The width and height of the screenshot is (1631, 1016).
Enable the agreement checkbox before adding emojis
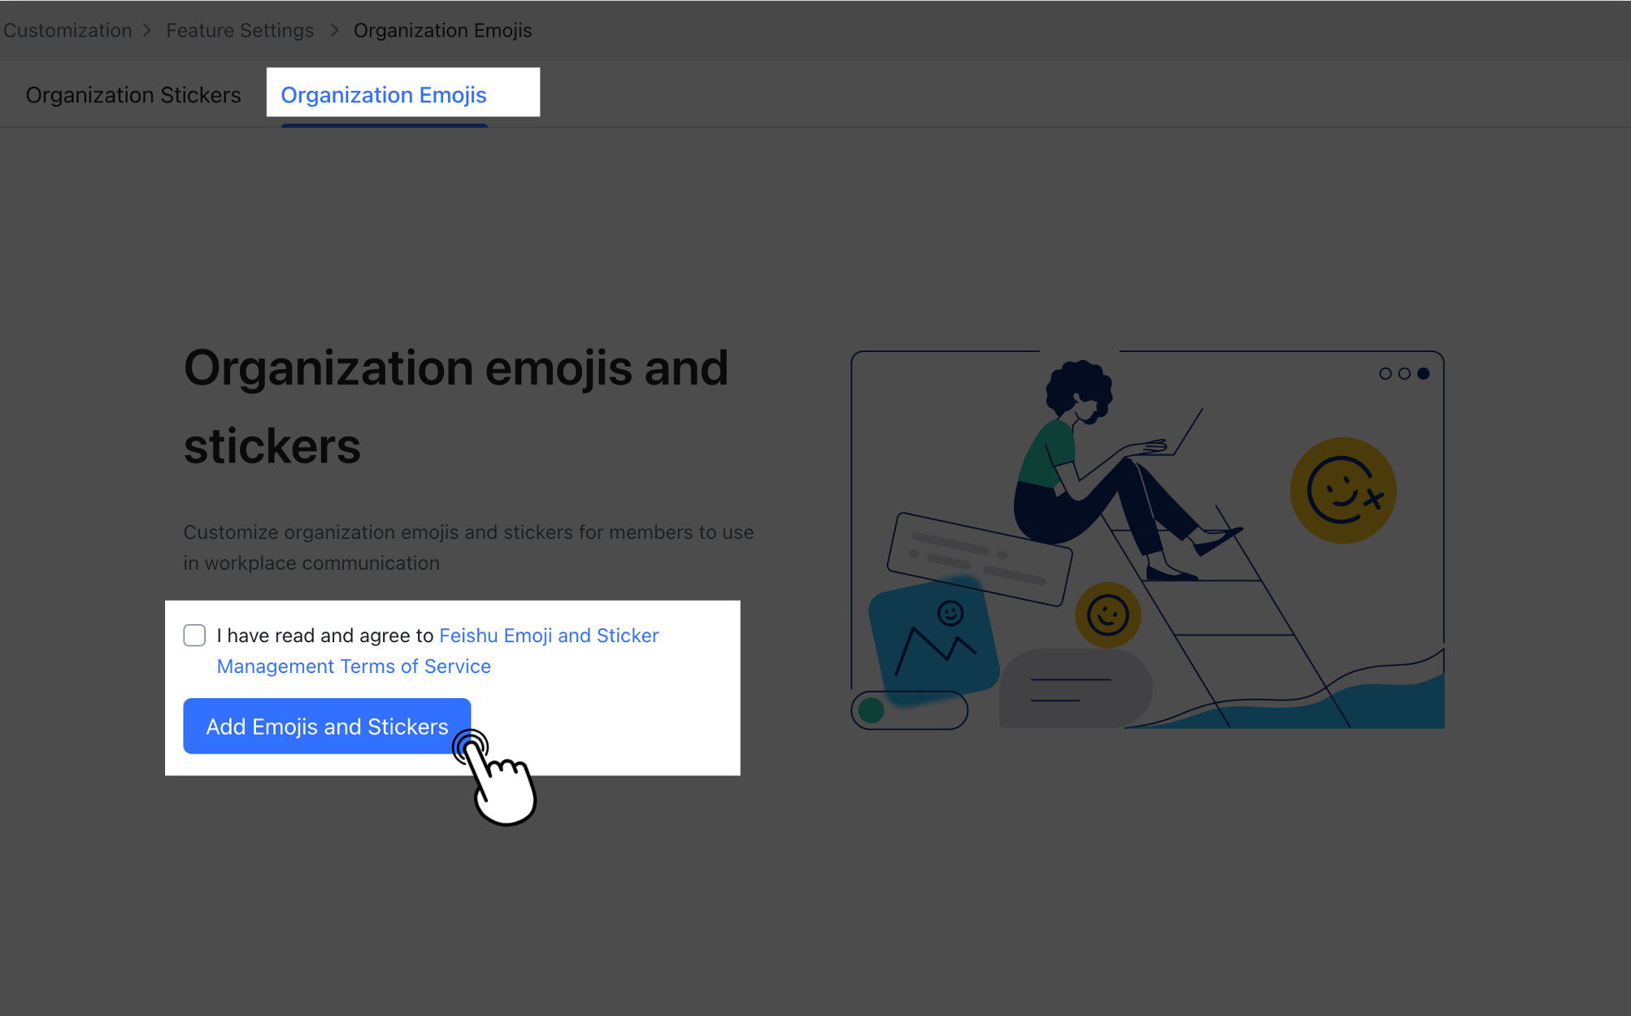click(194, 636)
